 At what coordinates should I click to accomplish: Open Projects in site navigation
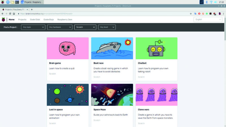tap(22, 19)
